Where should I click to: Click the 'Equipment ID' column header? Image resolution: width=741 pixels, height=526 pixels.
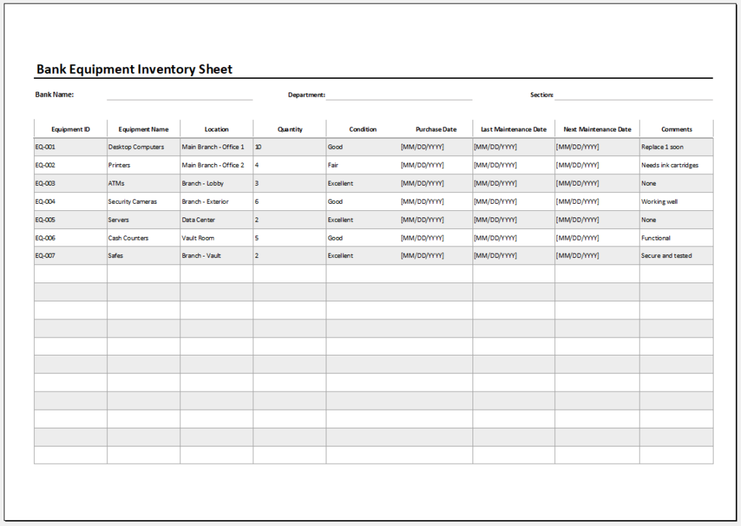(x=70, y=129)
